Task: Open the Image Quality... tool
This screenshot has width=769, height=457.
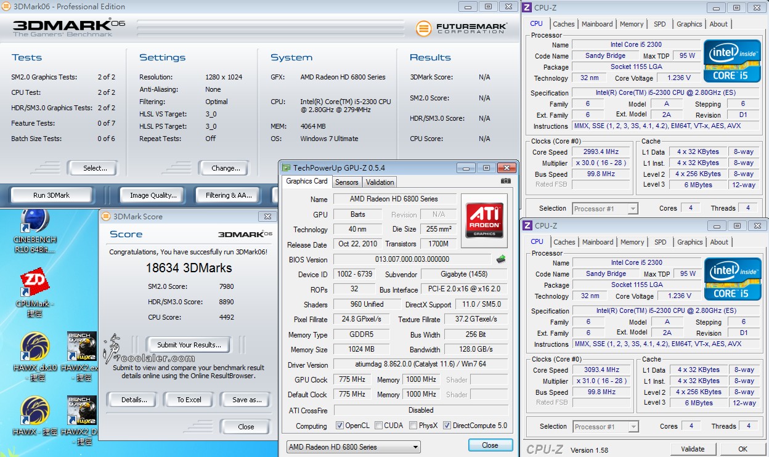Action: click(x=153, y=195)
